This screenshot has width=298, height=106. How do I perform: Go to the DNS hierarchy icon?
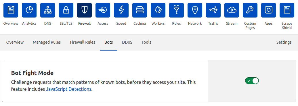click(x=47, y=10)
